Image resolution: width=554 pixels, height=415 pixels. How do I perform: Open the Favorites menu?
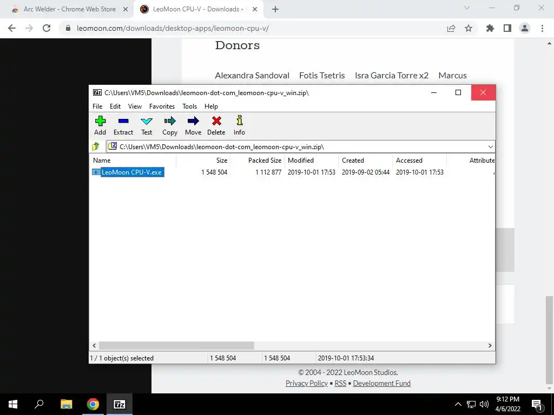pyautogui.click(x=162, y=106)
